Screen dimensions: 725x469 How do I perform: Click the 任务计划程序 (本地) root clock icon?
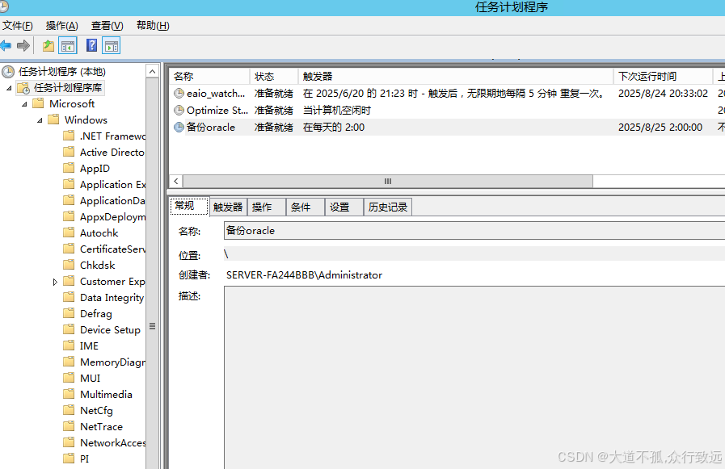coord(8,72)
